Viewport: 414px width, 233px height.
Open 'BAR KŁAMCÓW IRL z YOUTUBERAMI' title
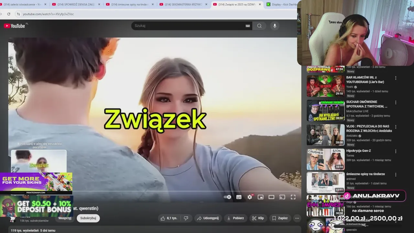tap(365, 80)
